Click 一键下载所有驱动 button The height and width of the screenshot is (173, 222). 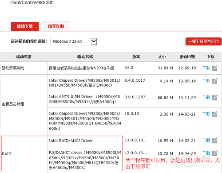coord(203,41)
